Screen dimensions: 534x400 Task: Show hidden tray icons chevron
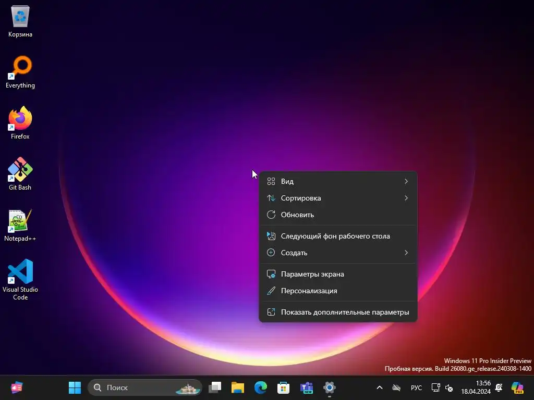tap(380, 387)
